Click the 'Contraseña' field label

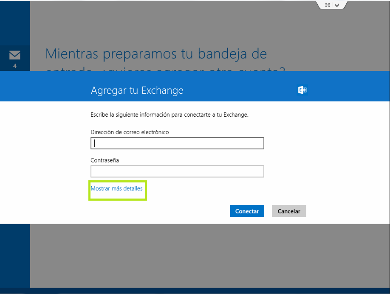(105, 160)
